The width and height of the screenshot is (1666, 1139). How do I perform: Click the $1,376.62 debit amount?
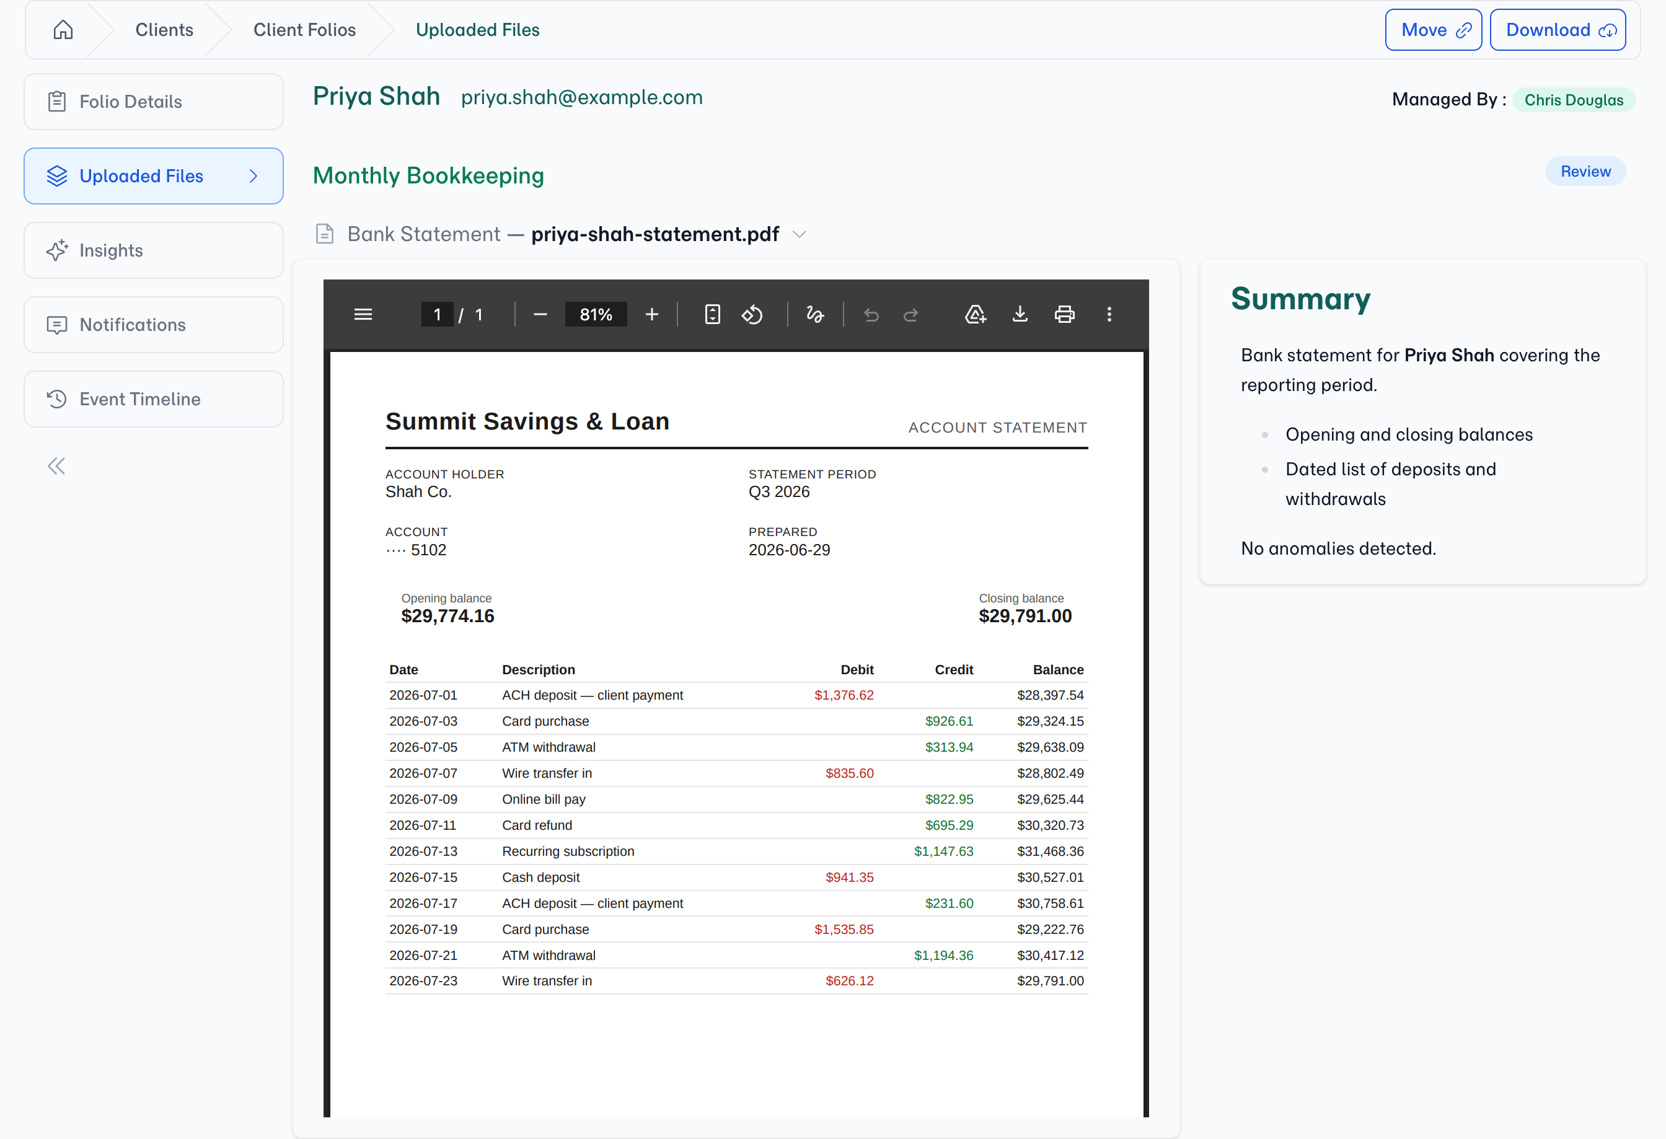tap(844, 695)
